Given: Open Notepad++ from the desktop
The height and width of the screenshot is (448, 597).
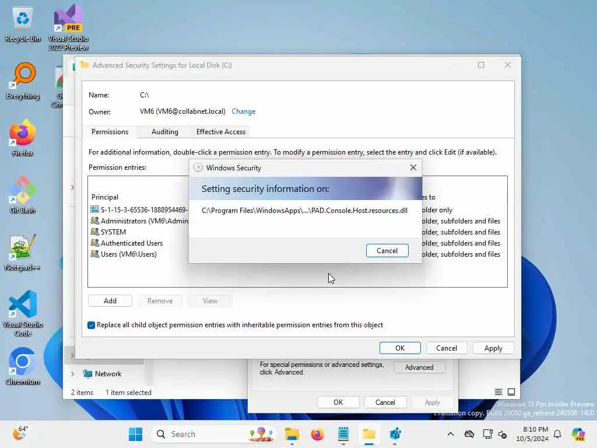Looking at the screenshot, I should pyautogui.click(x=23, y=252).
